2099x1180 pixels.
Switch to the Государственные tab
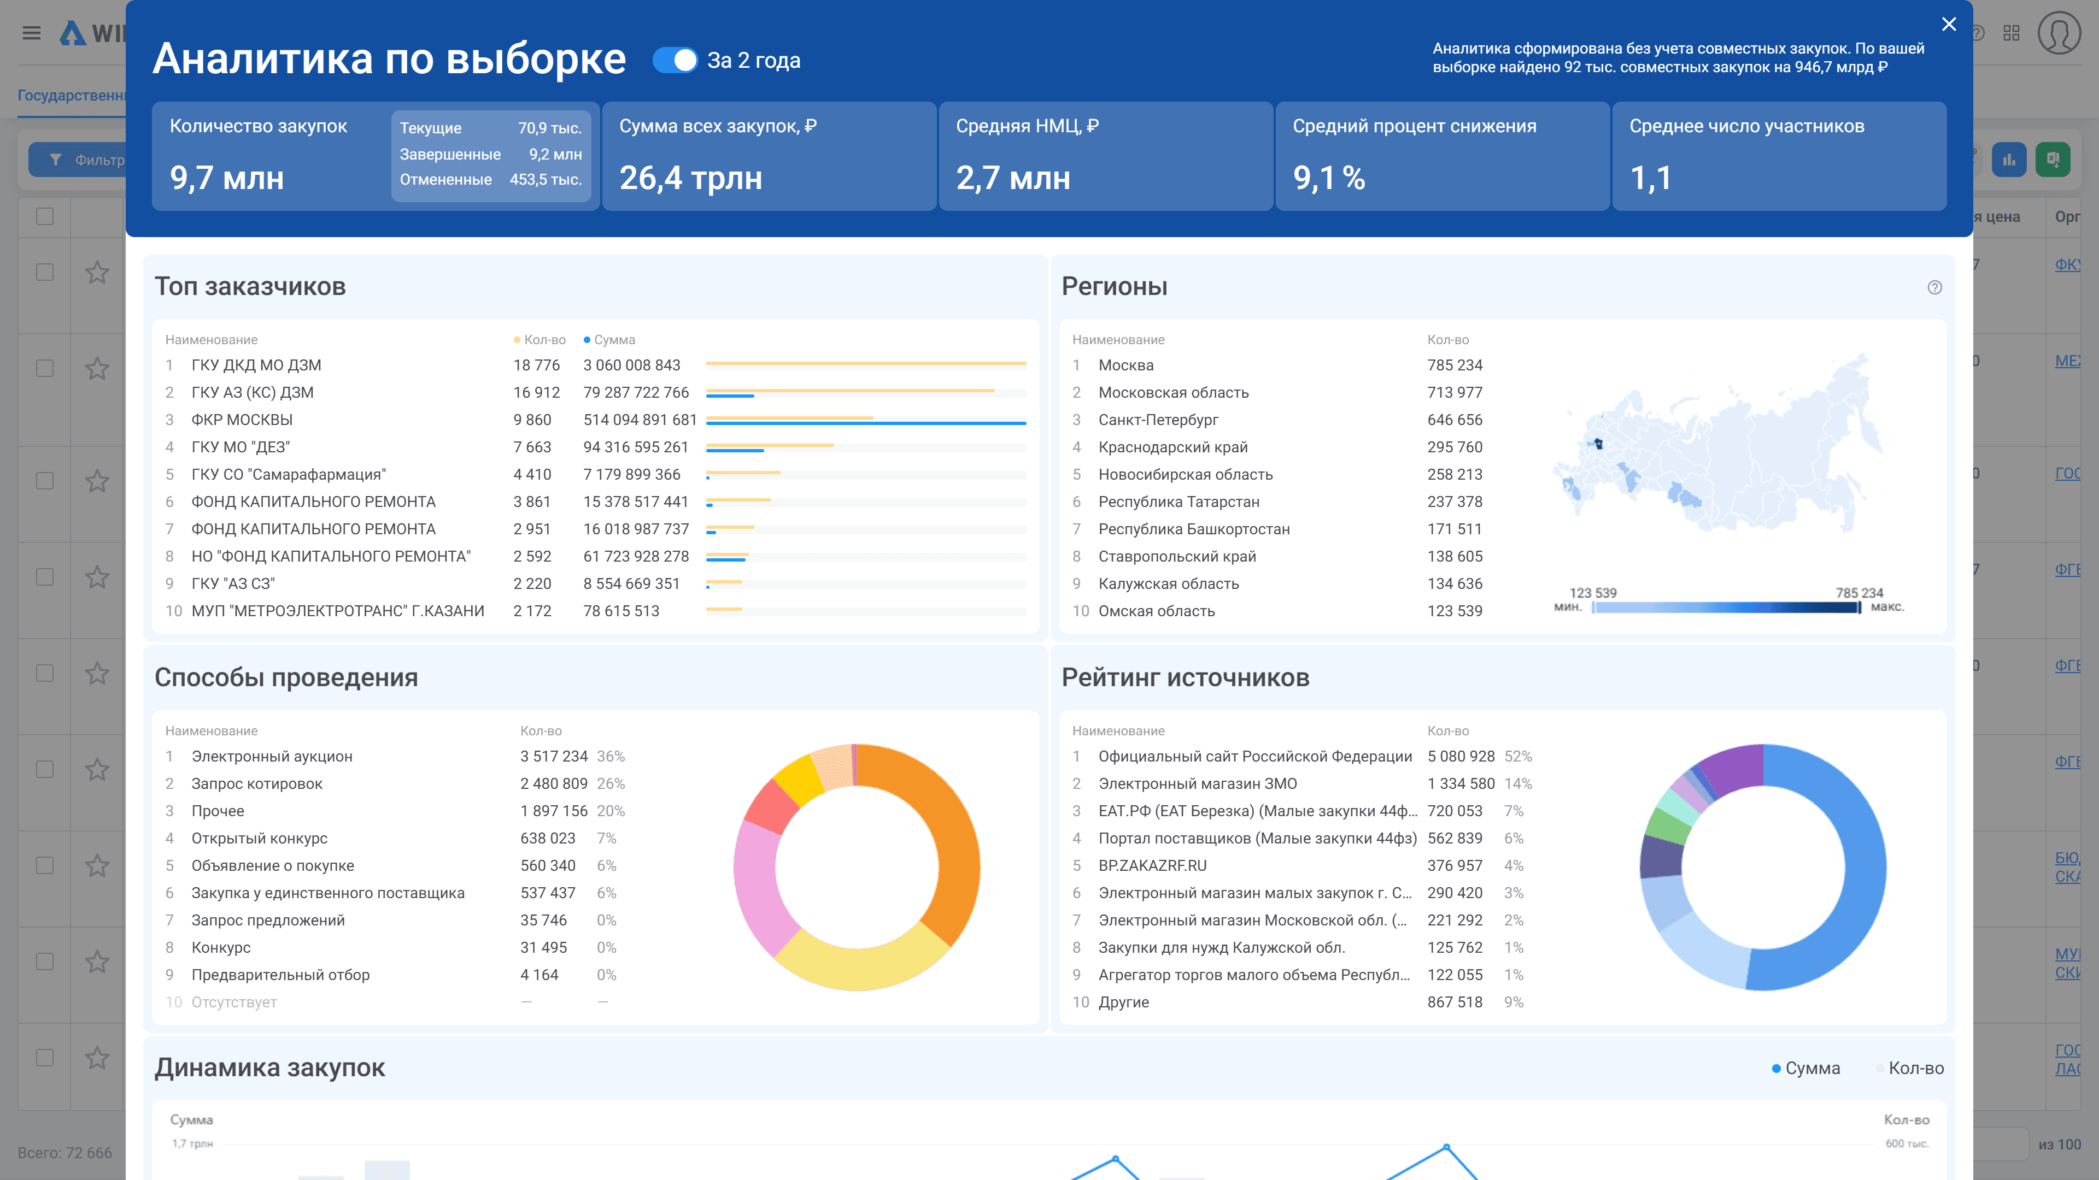pyautogui.click(x=72, y=95)
